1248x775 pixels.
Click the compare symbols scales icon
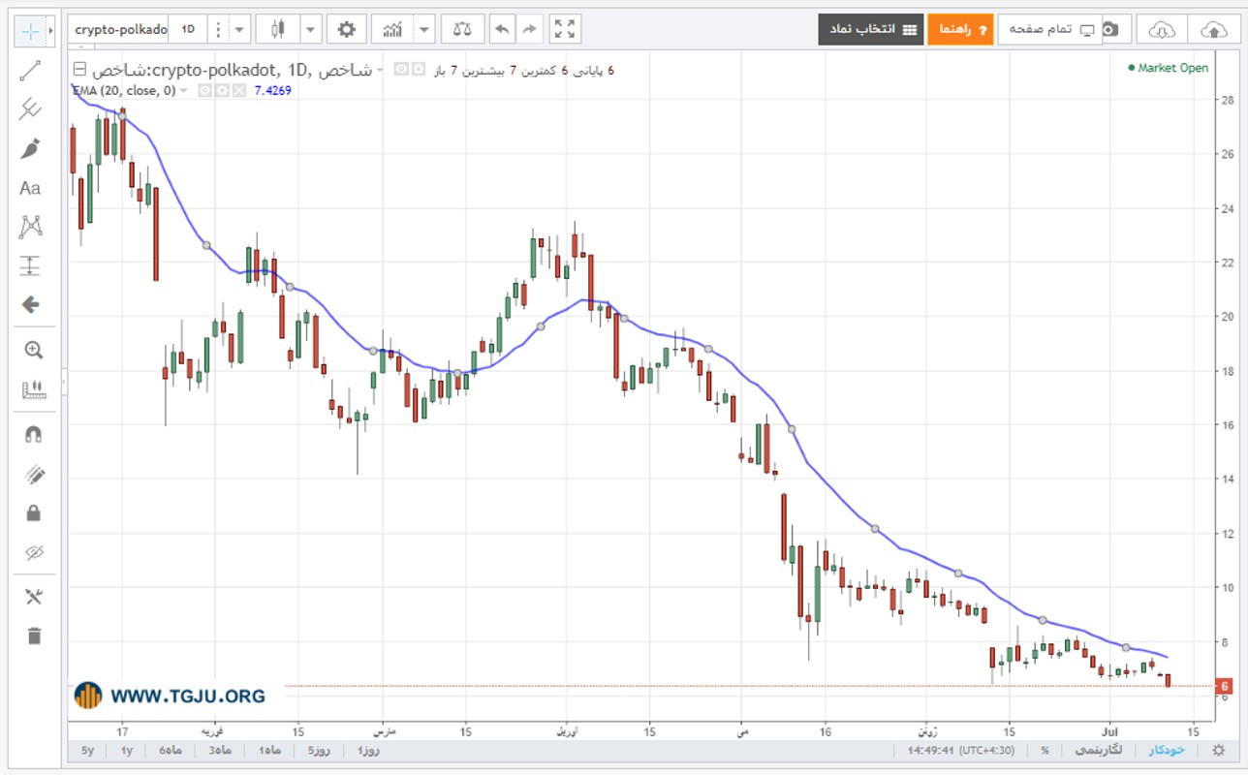(463, 29)
